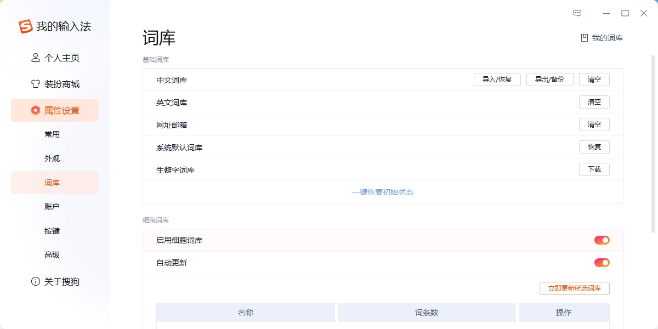Select the 账户 section
Viewport: 658px width, 329px height.
coord(52,206)
